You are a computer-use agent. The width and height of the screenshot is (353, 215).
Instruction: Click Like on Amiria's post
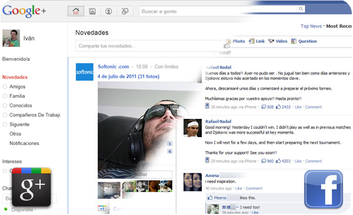pyautogui.click(x=239, y=188)
